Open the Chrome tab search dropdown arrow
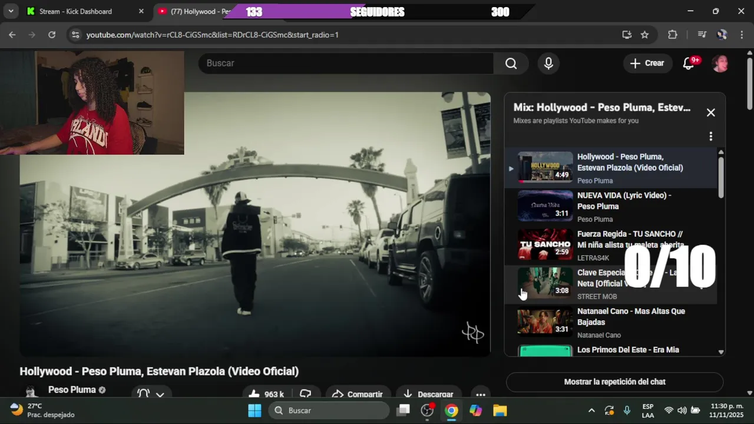The height and width of the screenshot is (424, 754). click(11, 11)
